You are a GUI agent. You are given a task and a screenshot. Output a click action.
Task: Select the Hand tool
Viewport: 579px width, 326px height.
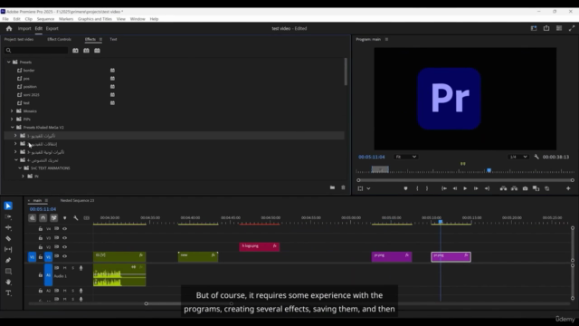(8, 282)
